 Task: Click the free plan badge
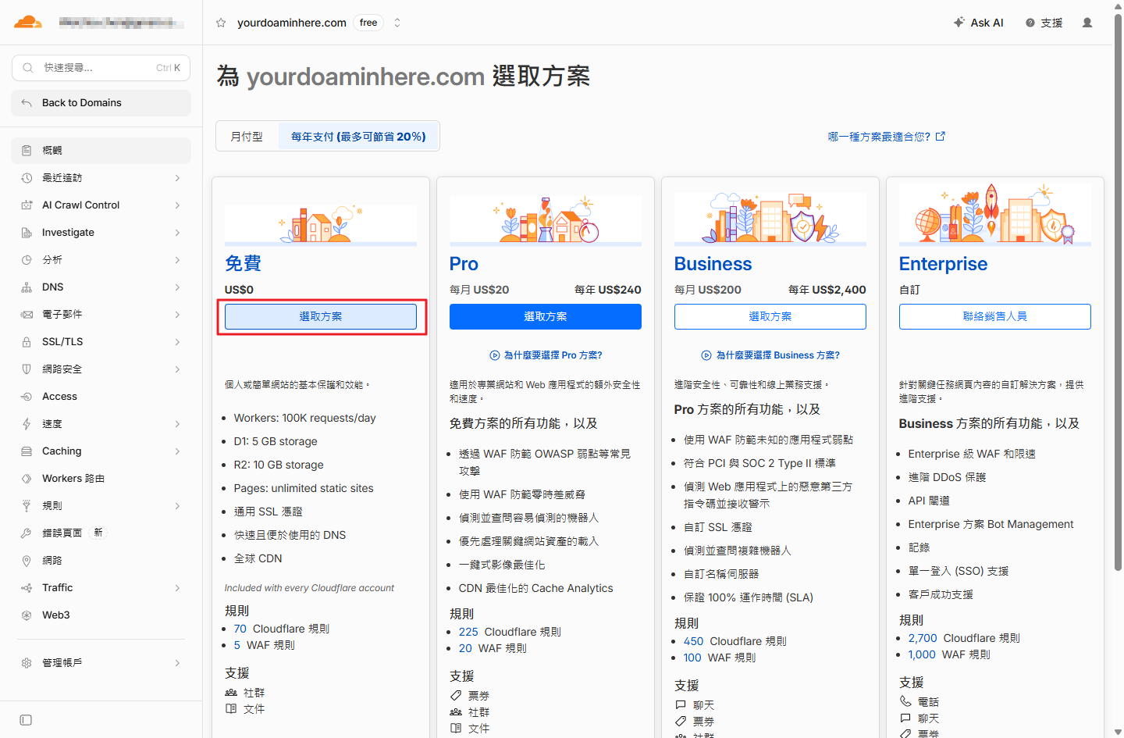coord(368,23)
